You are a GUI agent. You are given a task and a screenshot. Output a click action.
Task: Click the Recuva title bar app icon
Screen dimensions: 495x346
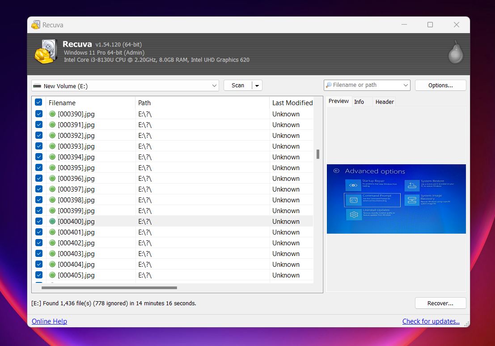point(36,25)
